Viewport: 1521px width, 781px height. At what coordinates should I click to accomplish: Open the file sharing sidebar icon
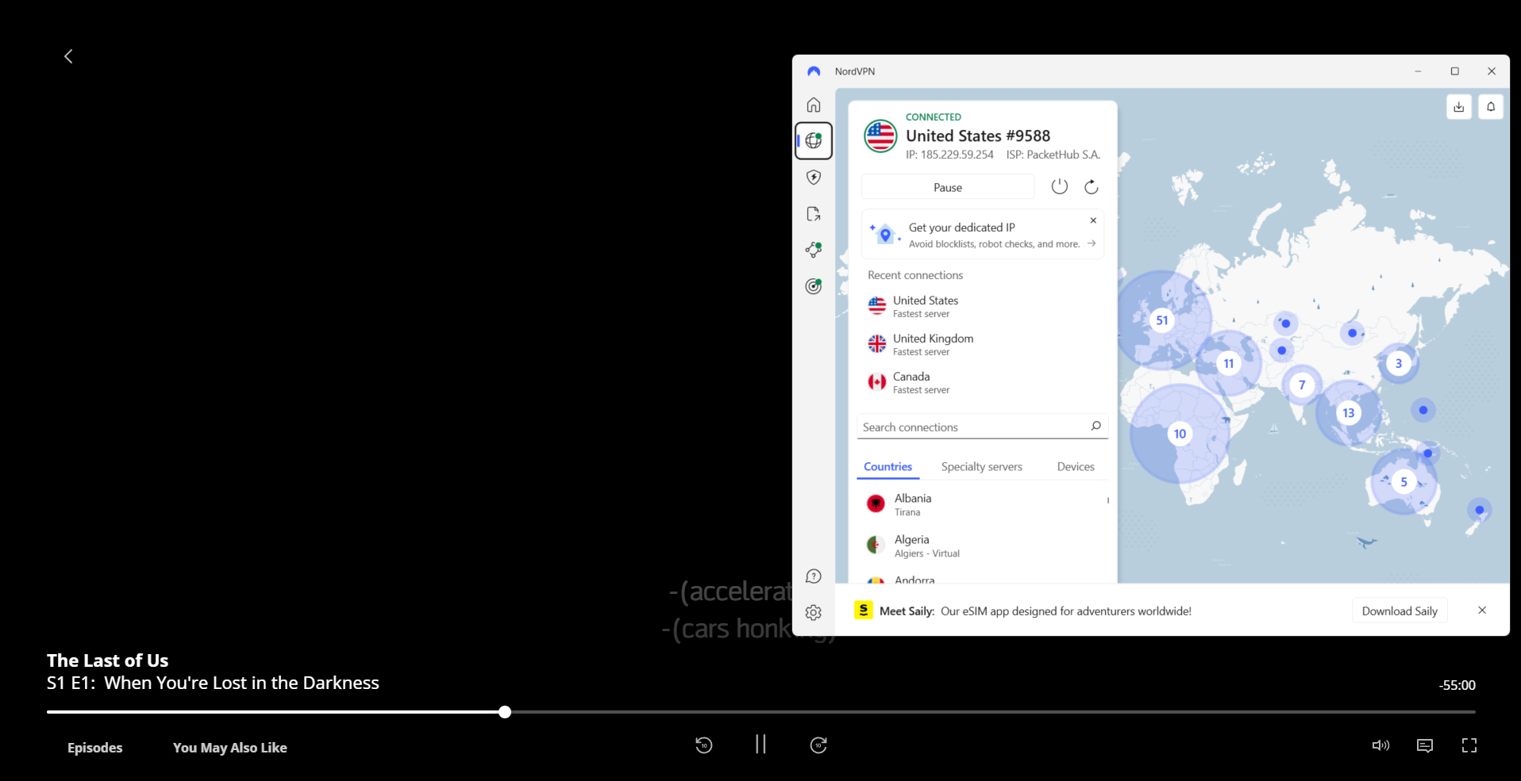point(814,214)
